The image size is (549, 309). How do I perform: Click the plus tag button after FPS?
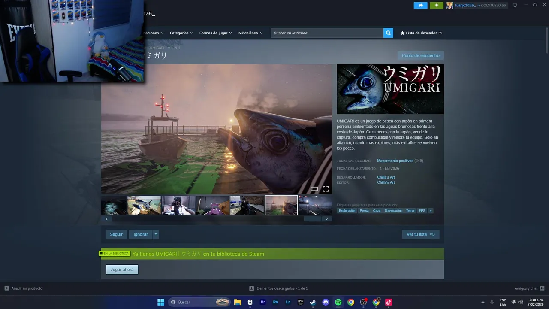(x=431, y=211)
